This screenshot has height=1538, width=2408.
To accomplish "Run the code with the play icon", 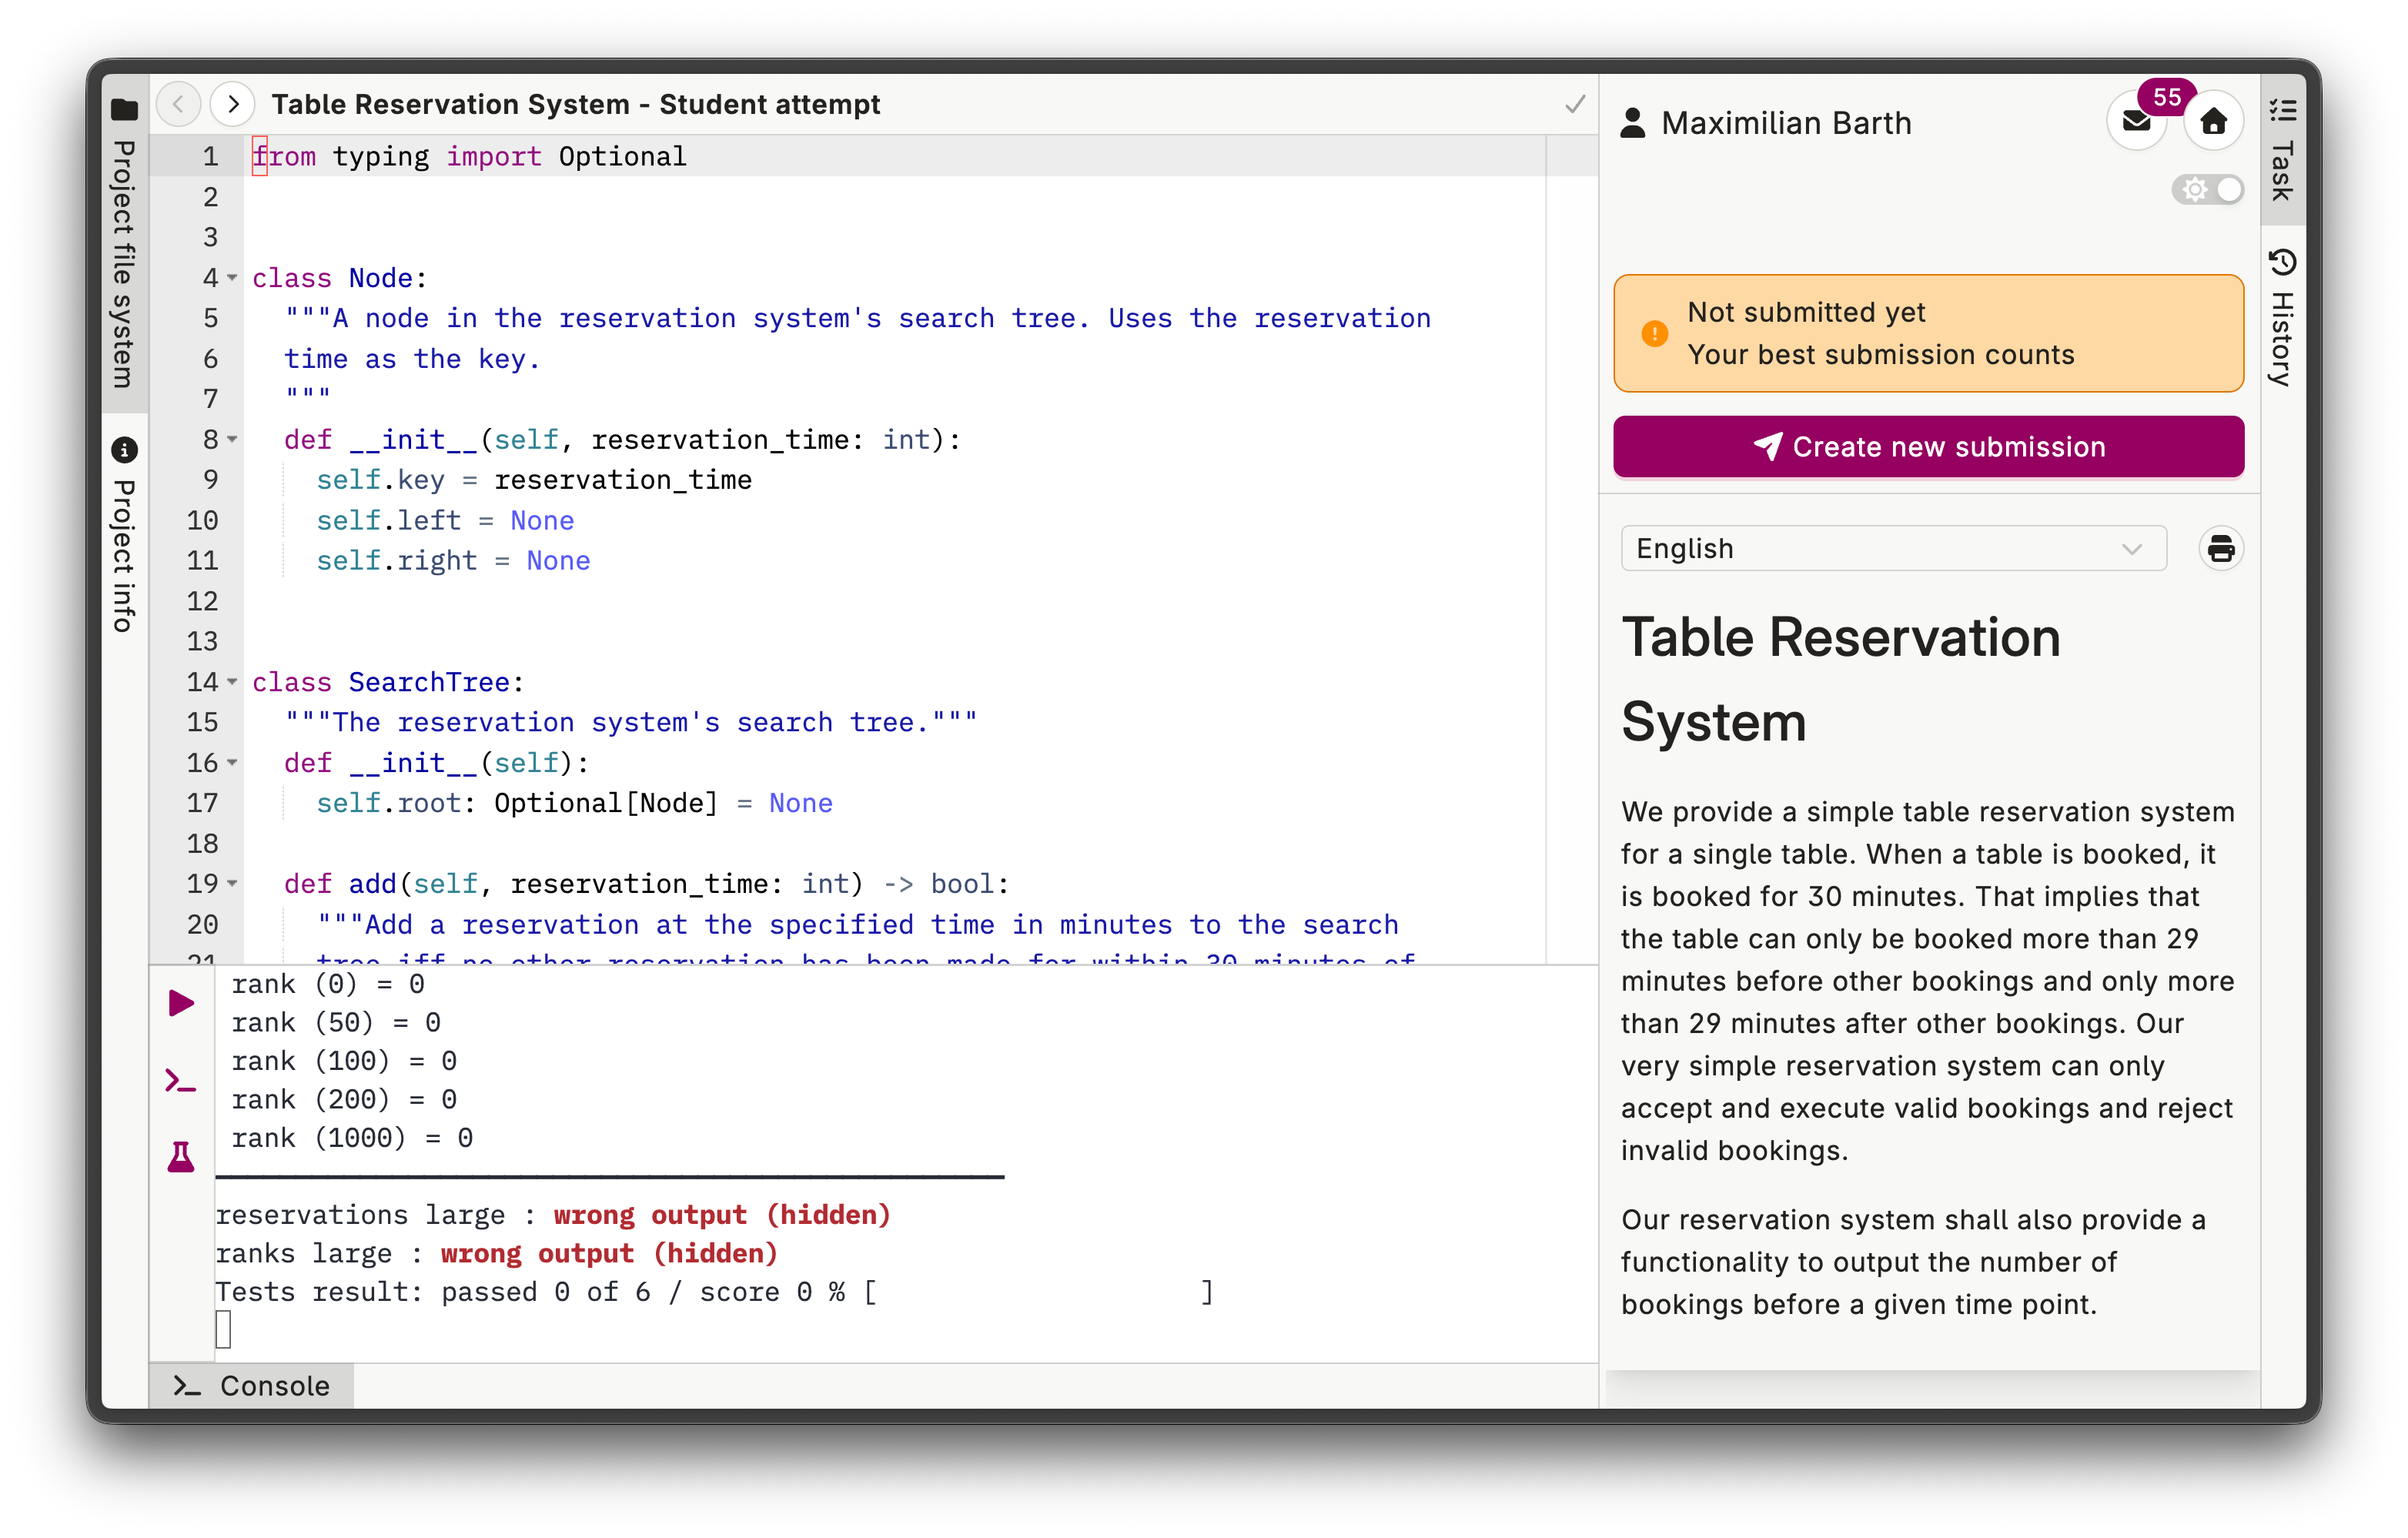I will pyautogui.click(x=181, y=1003).
